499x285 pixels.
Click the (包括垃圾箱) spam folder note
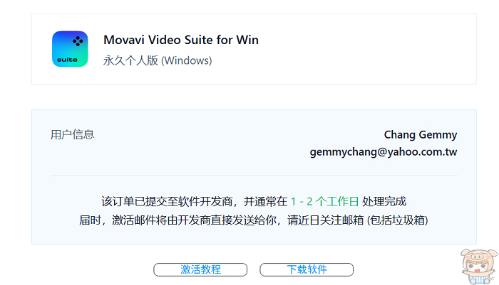pos(398,220)
